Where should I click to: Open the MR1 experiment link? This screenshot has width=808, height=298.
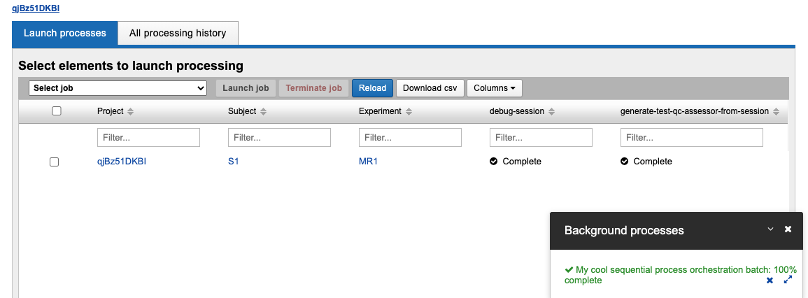(x=368, y=162)
